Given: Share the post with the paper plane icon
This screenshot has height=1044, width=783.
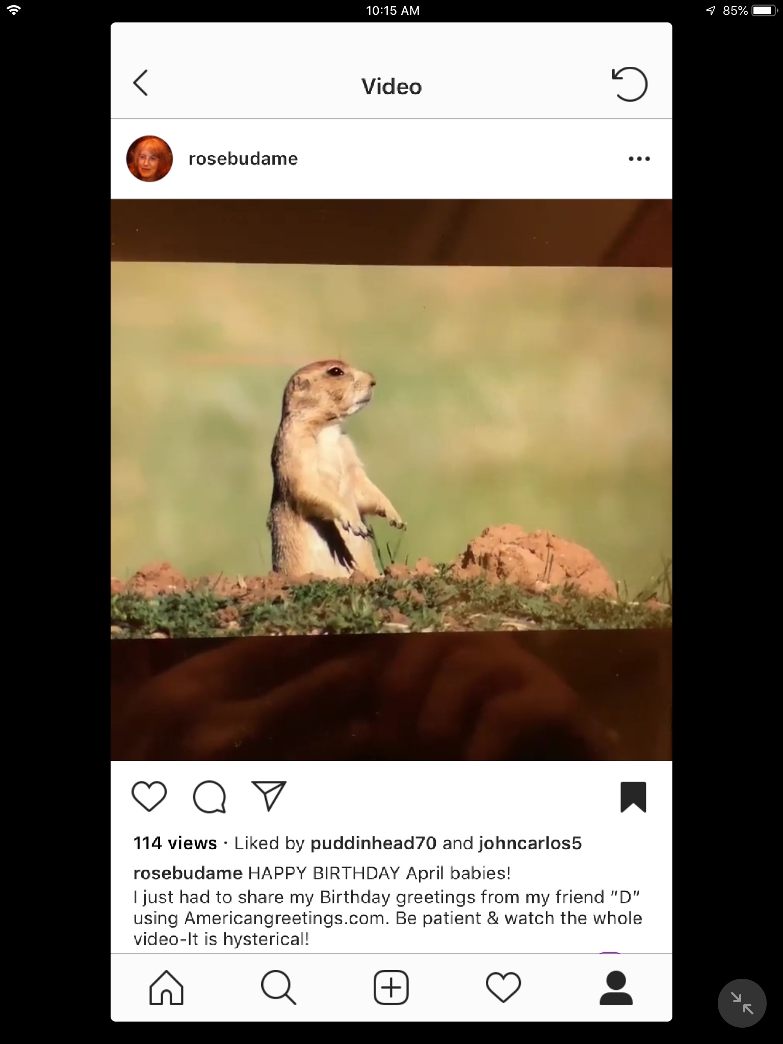Looking at the screenshot, I should [269, 796].
